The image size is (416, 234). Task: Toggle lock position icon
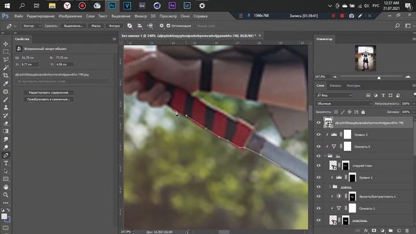tap(350, 112)
